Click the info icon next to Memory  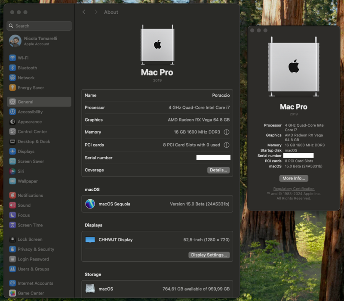[x=227, y=132]
